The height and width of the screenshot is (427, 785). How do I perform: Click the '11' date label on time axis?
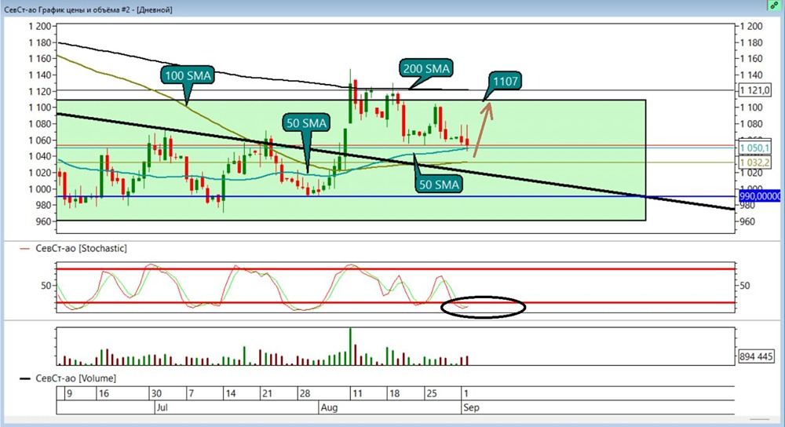357,393
